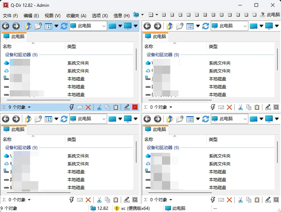Sort by 名称 column in top-left pane

point(33,47)
